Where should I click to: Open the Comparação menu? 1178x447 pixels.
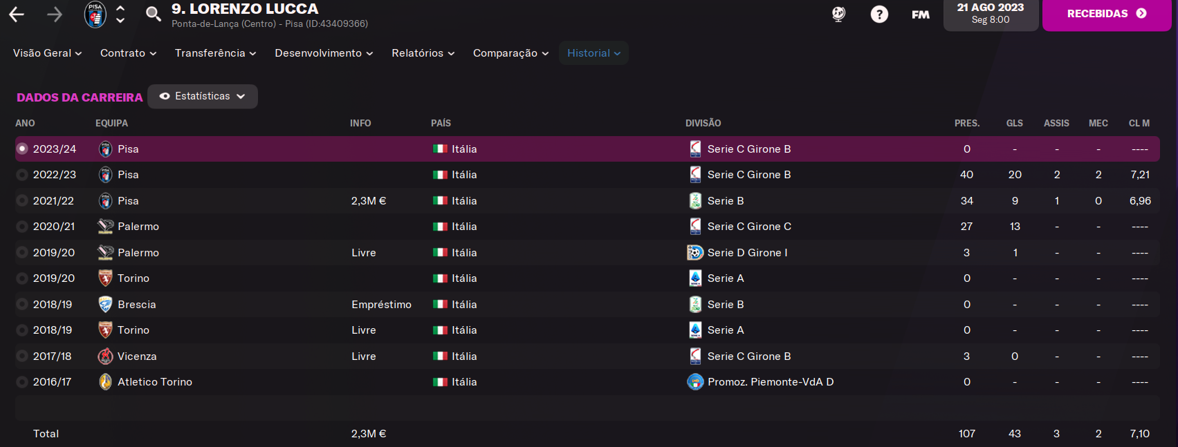[510, 53]
